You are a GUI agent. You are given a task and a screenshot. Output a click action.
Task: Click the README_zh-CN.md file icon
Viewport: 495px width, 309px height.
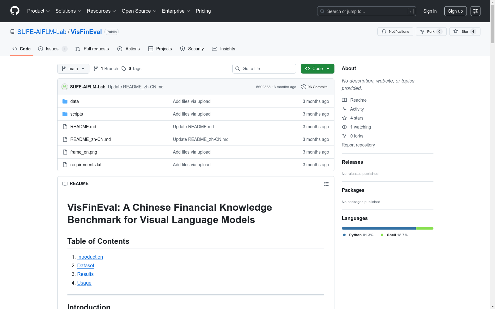65,139
